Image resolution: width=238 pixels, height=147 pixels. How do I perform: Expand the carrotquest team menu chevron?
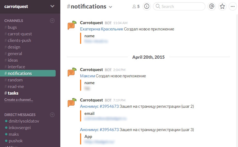[52, 6]
